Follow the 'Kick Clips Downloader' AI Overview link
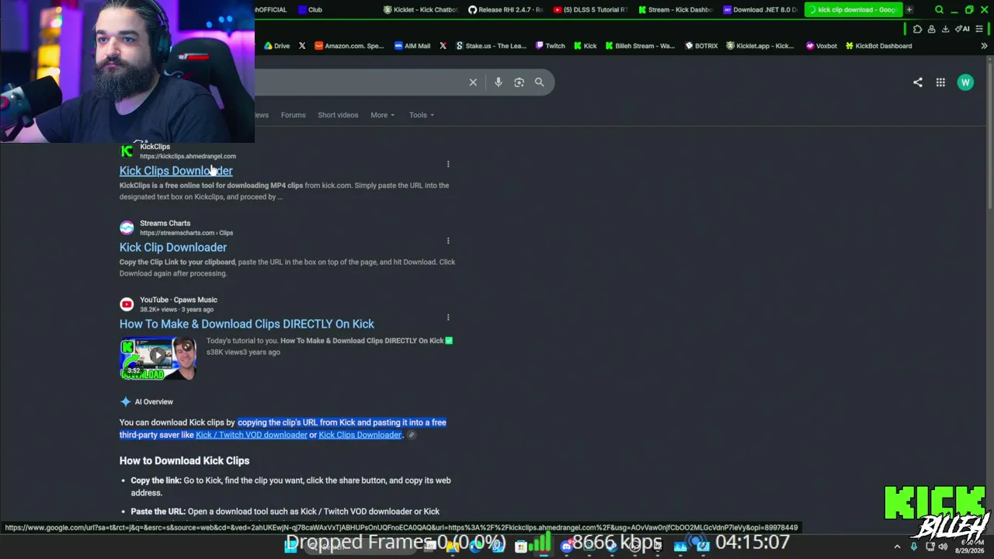Screen dimensions: 994x559 [x=360, y=435]
